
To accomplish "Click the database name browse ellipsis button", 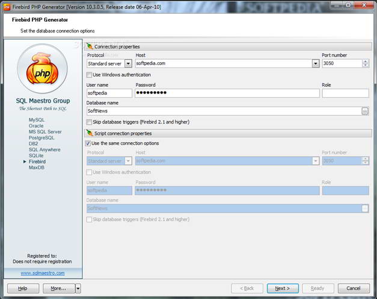I will pyautogui.click(x=364, y=112).
